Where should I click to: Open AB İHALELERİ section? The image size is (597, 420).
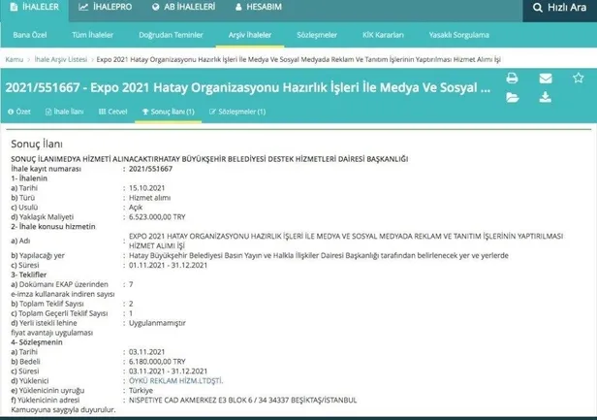tap(178, 10)
